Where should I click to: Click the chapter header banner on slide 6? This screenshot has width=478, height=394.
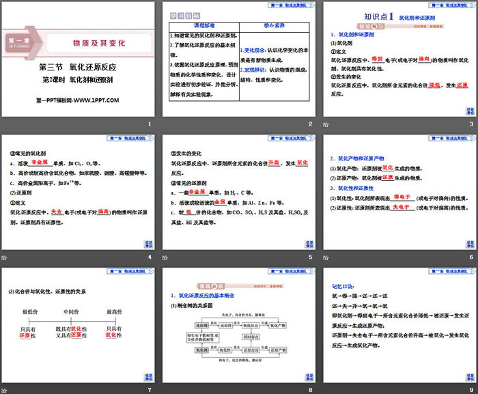pos(452,139)
